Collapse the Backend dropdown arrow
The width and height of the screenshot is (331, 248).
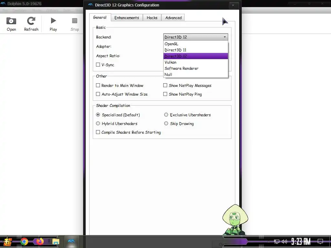click(225, 37)
